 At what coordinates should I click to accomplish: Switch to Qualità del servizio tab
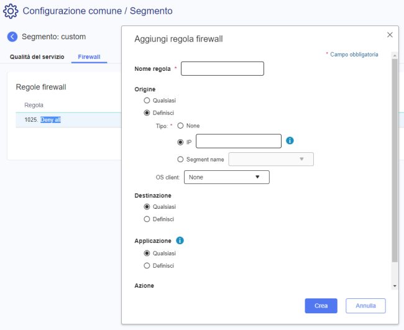click(37, 57)
